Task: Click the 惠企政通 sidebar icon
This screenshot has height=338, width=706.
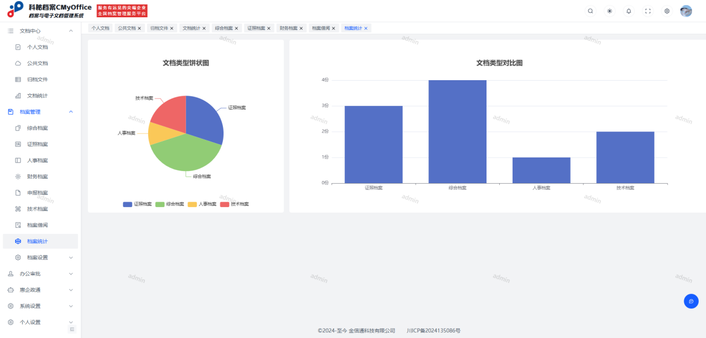Action: [x=11, y=290]
